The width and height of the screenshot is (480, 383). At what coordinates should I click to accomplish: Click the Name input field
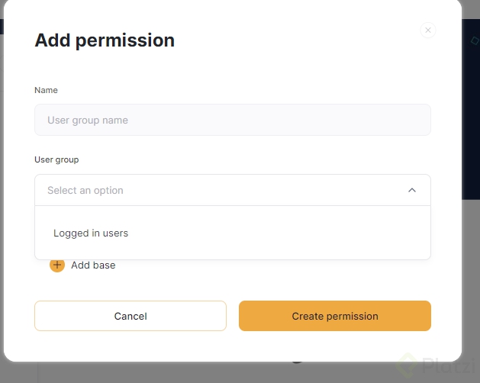tap(232, 120)
